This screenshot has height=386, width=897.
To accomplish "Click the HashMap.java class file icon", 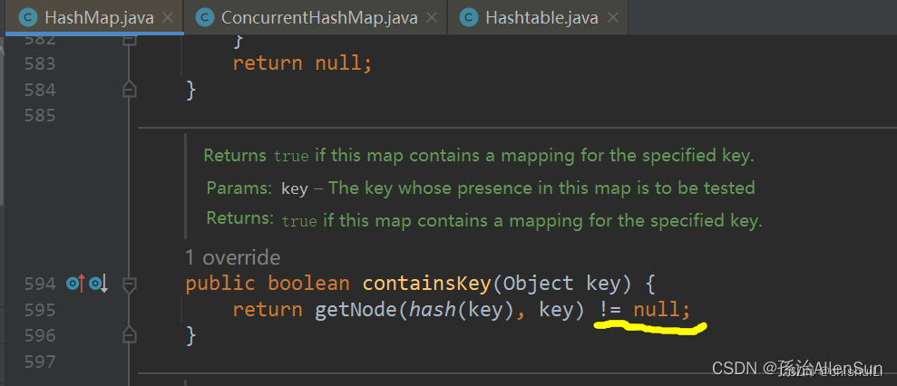I will point(28,18).
